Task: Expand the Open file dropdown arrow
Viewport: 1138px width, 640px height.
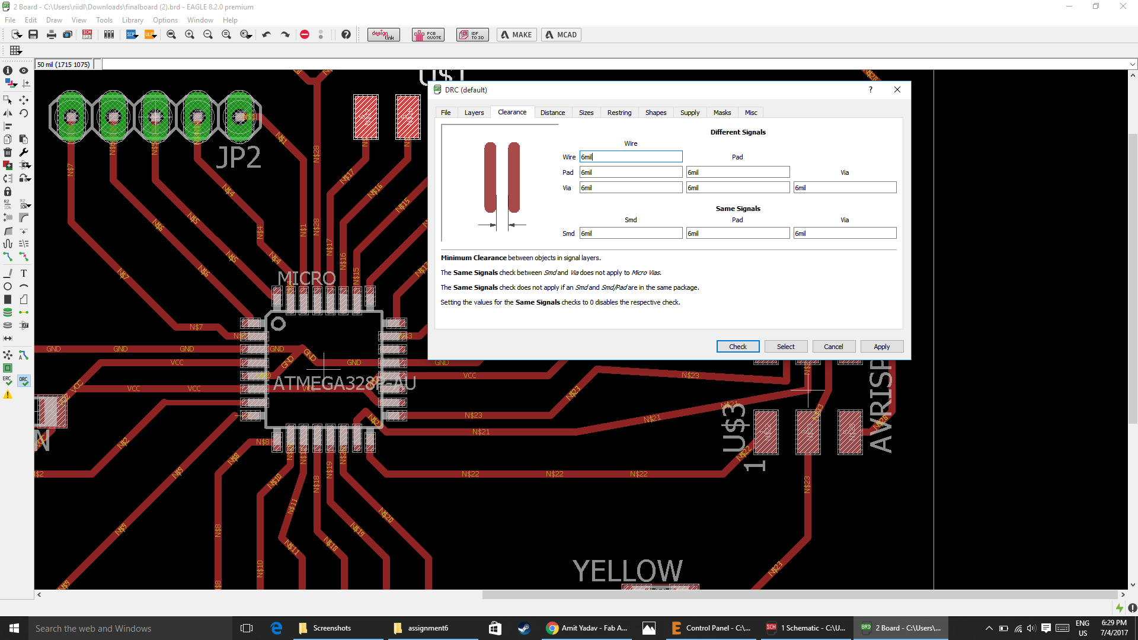Action: tap(20, 37)
